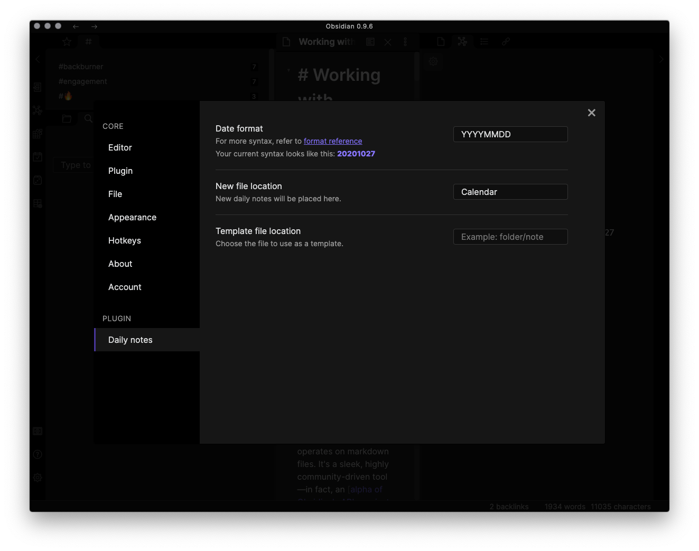The width and height of the screenshot is (699, 551).
Task: Click the document tab icon in right pane
Action: point(441,42)
